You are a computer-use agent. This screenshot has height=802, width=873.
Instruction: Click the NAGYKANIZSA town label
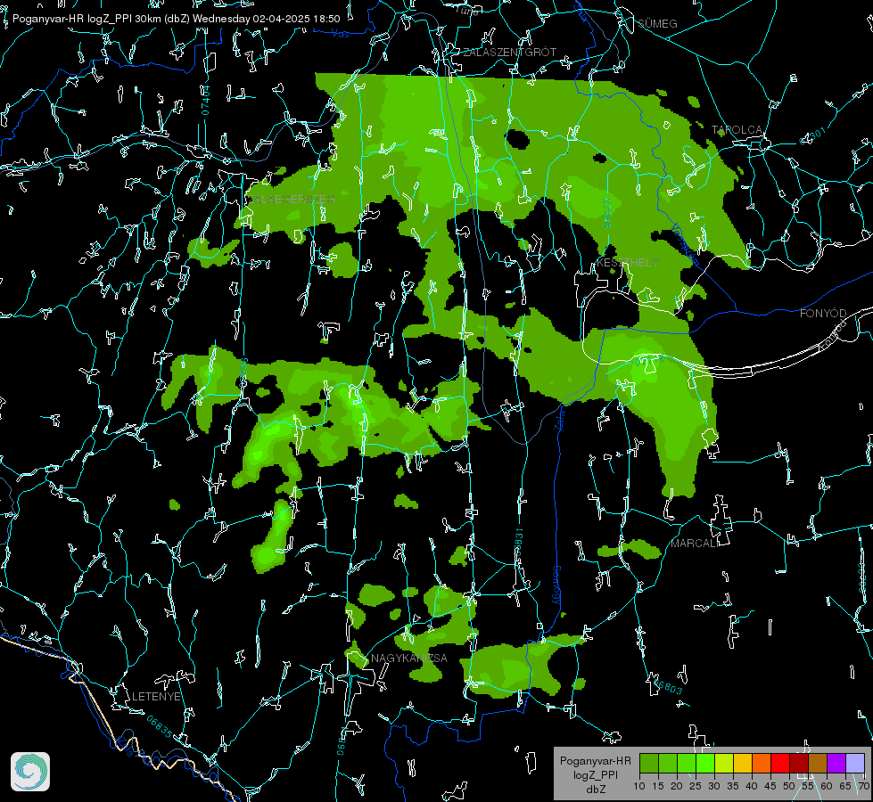click(x=409, y=658)
